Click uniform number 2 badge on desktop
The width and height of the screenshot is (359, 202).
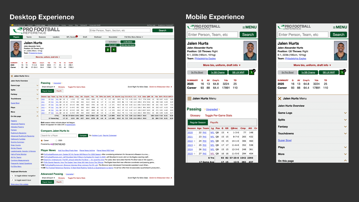pyautogui.click(x=108, y=50)
